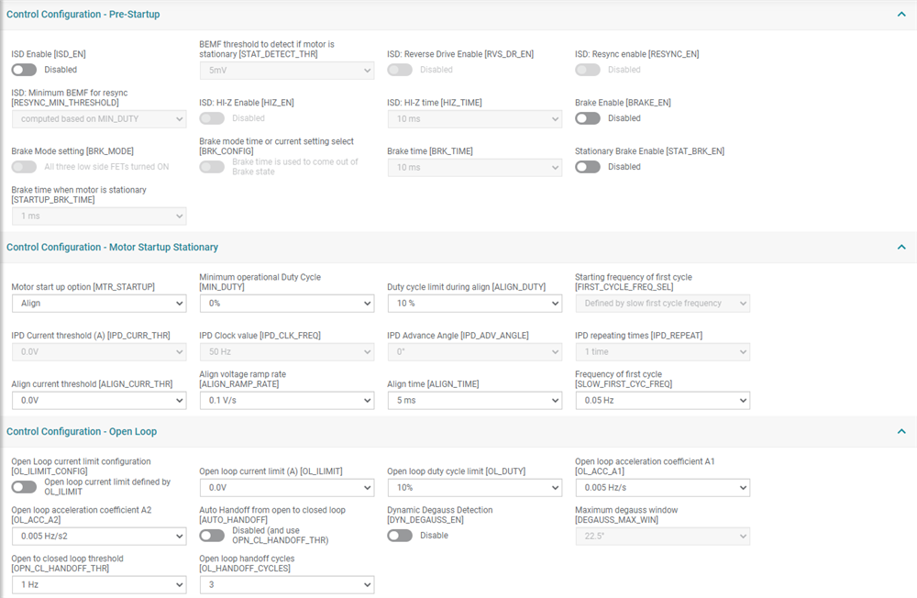Viewport: 917px width, 598px height.
Task: Select Duty cycle limit during align dropdown
Action: (x=474, y=304)
